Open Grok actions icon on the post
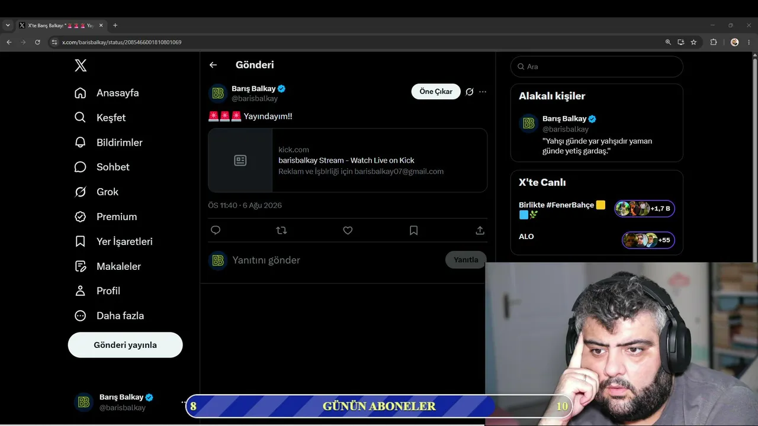This screenshot has height=426, width=758. pyautogui.click(x=470, y=92)
